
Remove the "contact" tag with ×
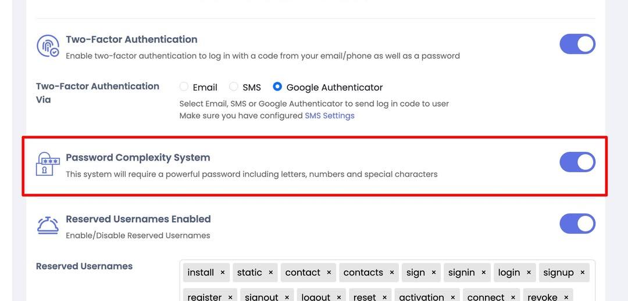coord(329,273)
